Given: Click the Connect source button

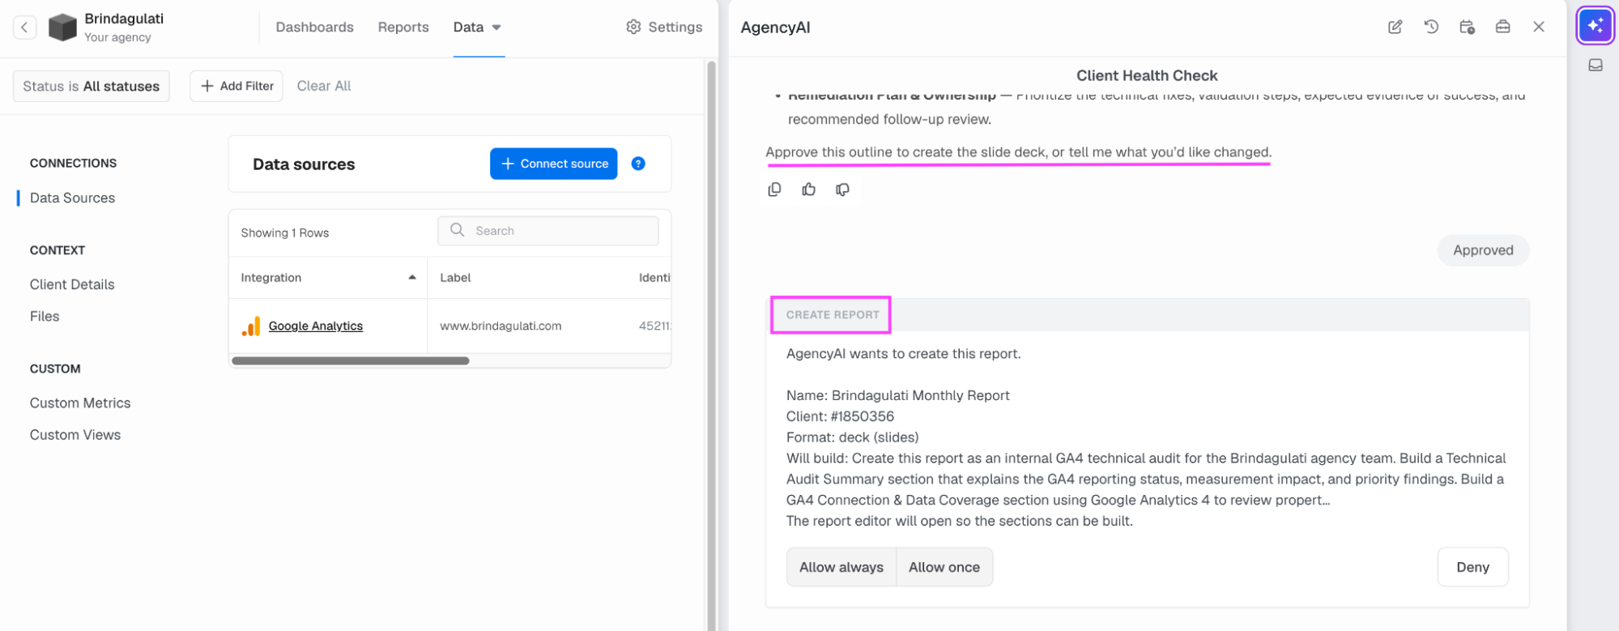Looking at the screenshot, I should [x=554, y=164].
